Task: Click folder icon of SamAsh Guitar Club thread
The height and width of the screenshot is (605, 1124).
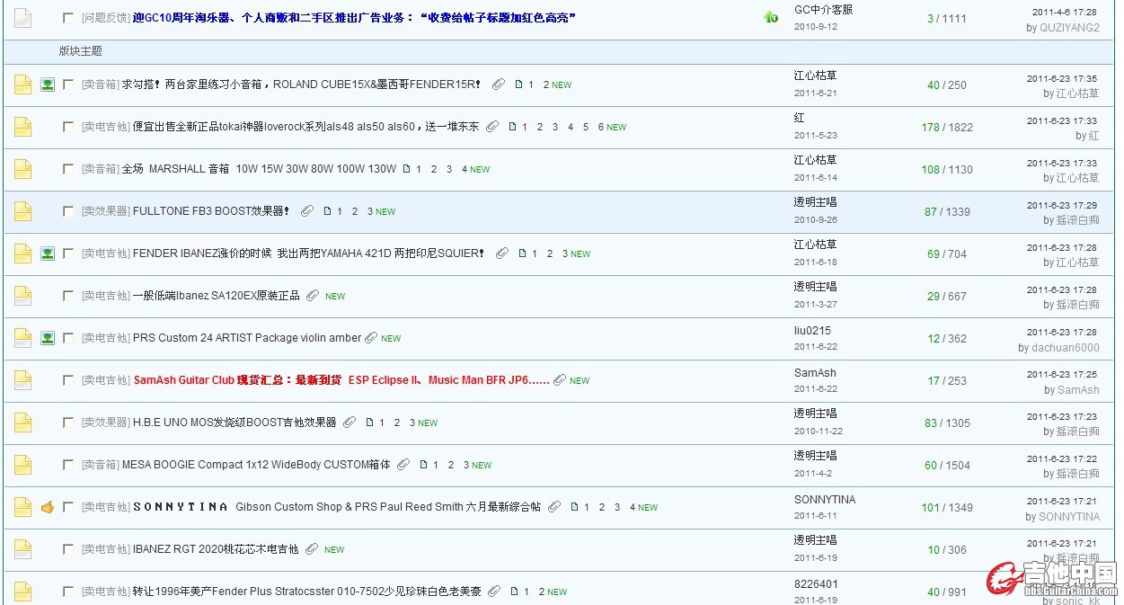Action: point(22,380)
